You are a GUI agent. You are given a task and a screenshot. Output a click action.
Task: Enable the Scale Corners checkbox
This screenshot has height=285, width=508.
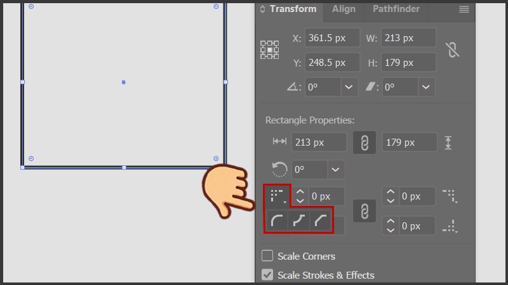[268, 256]
